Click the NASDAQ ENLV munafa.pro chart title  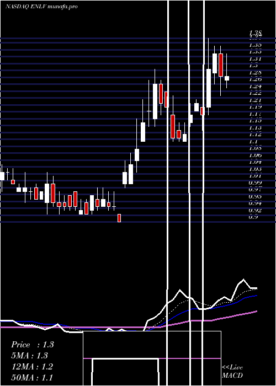point(41,7)
